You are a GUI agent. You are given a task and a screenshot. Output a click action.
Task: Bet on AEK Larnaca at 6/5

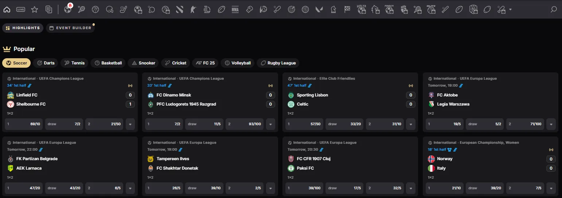pyautogui.click(x=105, y=188)
